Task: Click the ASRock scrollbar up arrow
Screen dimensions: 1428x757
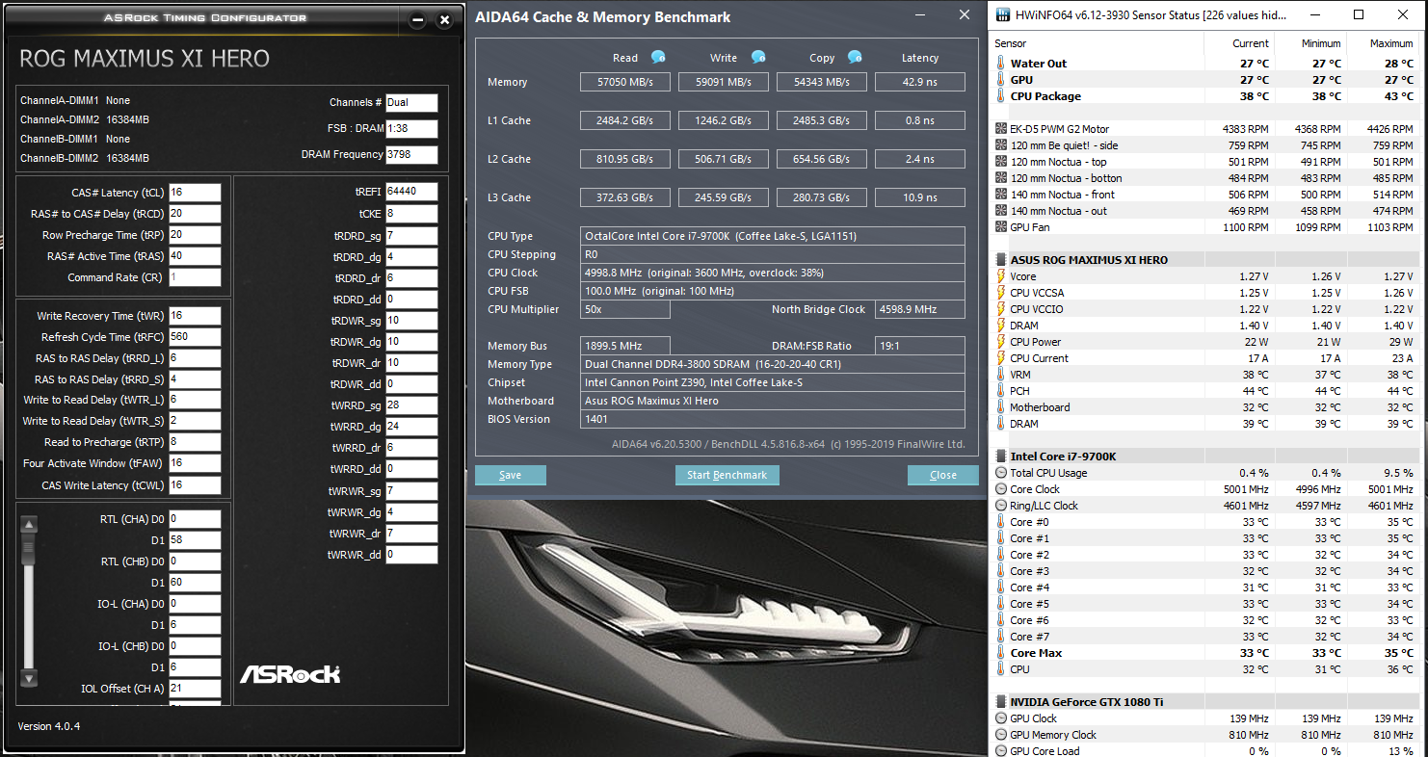Action: click(29, 525)
